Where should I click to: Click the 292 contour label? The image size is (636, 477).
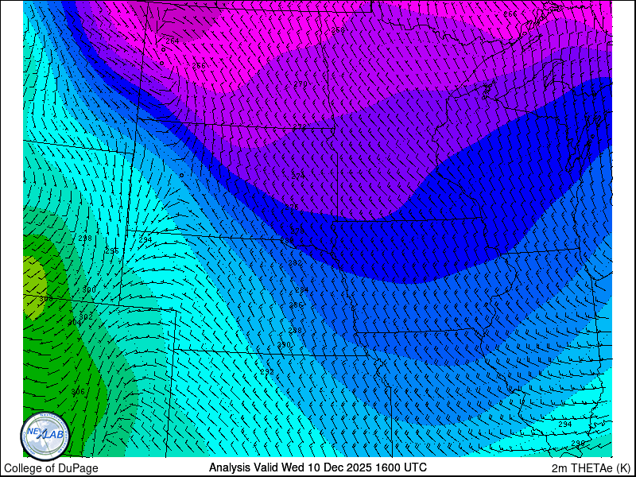(267, 371)
